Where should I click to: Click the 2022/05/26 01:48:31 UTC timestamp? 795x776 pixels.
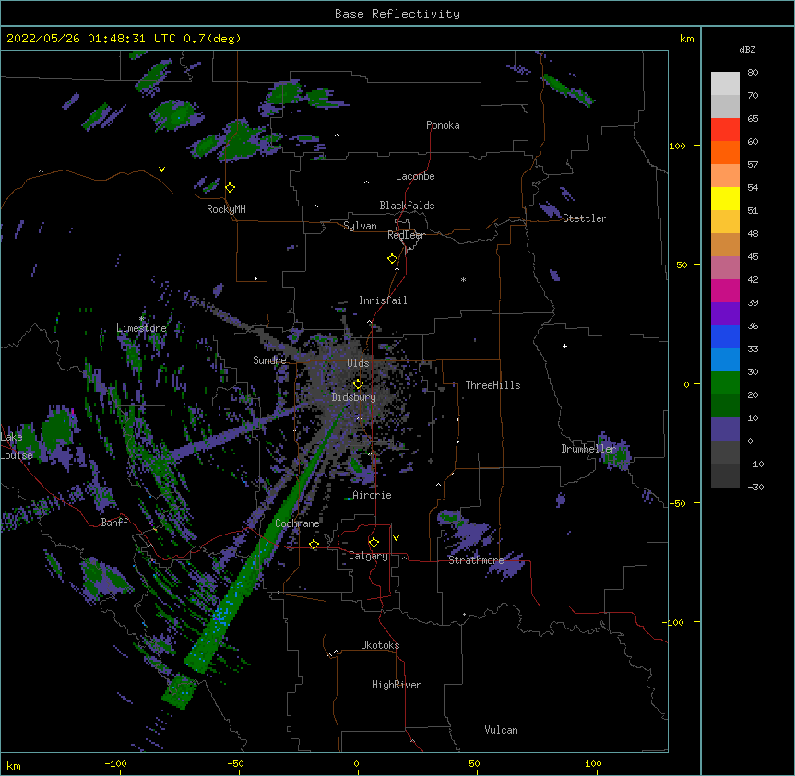[91, 39]
